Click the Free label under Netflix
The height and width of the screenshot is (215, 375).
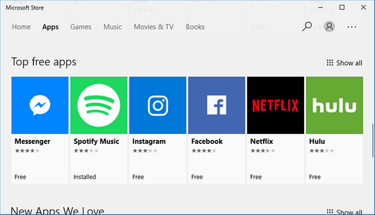tap(256, 177)
